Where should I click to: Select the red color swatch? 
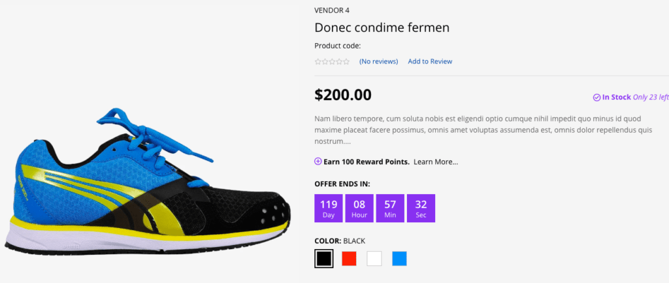[349, 259]
